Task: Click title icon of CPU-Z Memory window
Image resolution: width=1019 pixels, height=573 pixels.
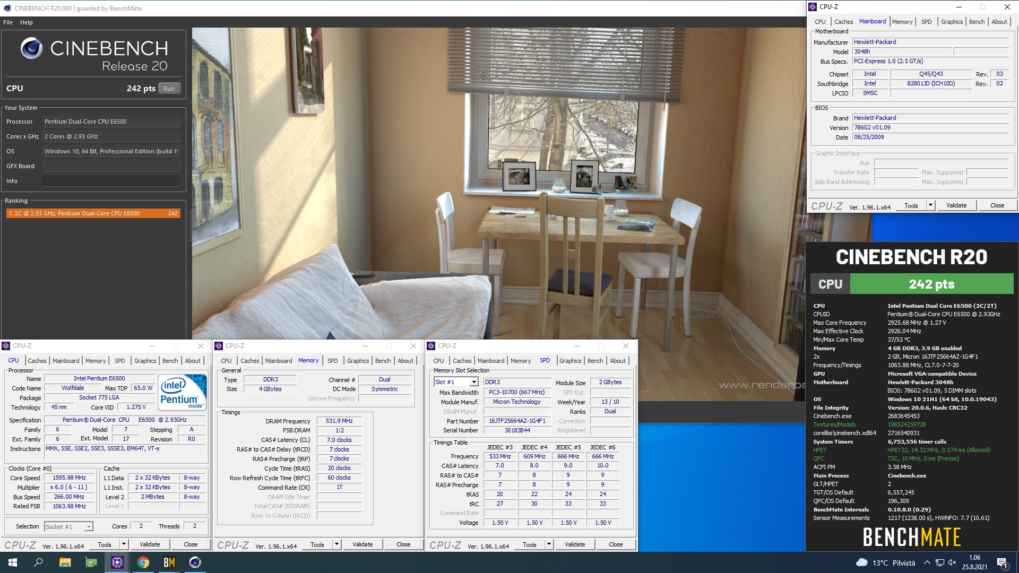Action: (x=219, y=346)
